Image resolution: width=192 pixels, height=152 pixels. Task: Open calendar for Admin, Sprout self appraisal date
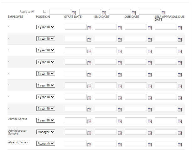180,121
